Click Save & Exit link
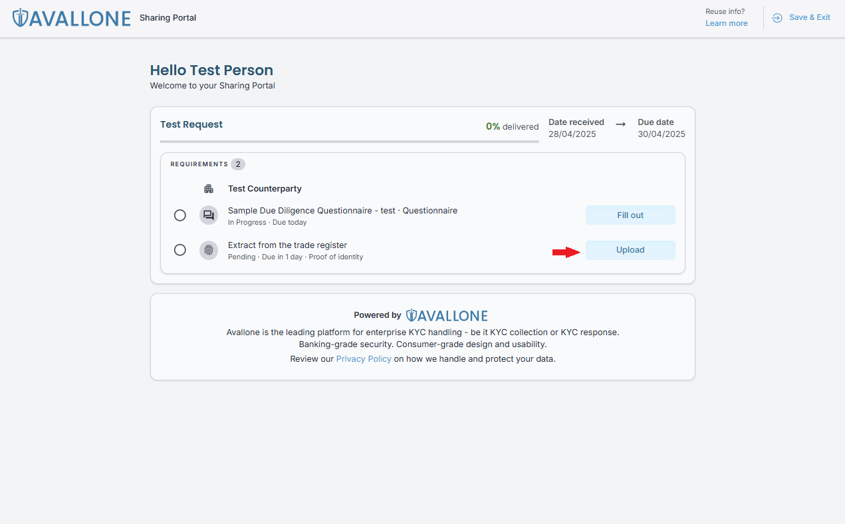The image size is (845, 524). (x=809, y=17)
